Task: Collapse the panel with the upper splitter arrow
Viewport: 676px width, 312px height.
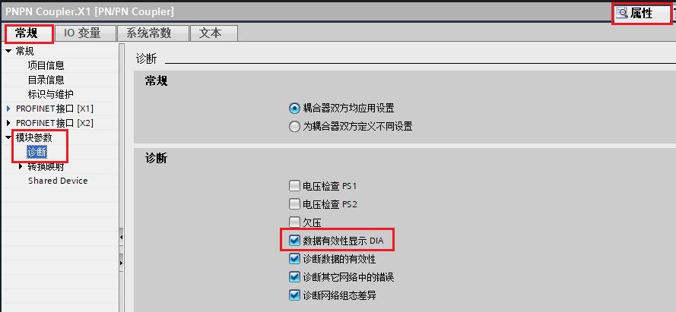Action: coord(122,237)
